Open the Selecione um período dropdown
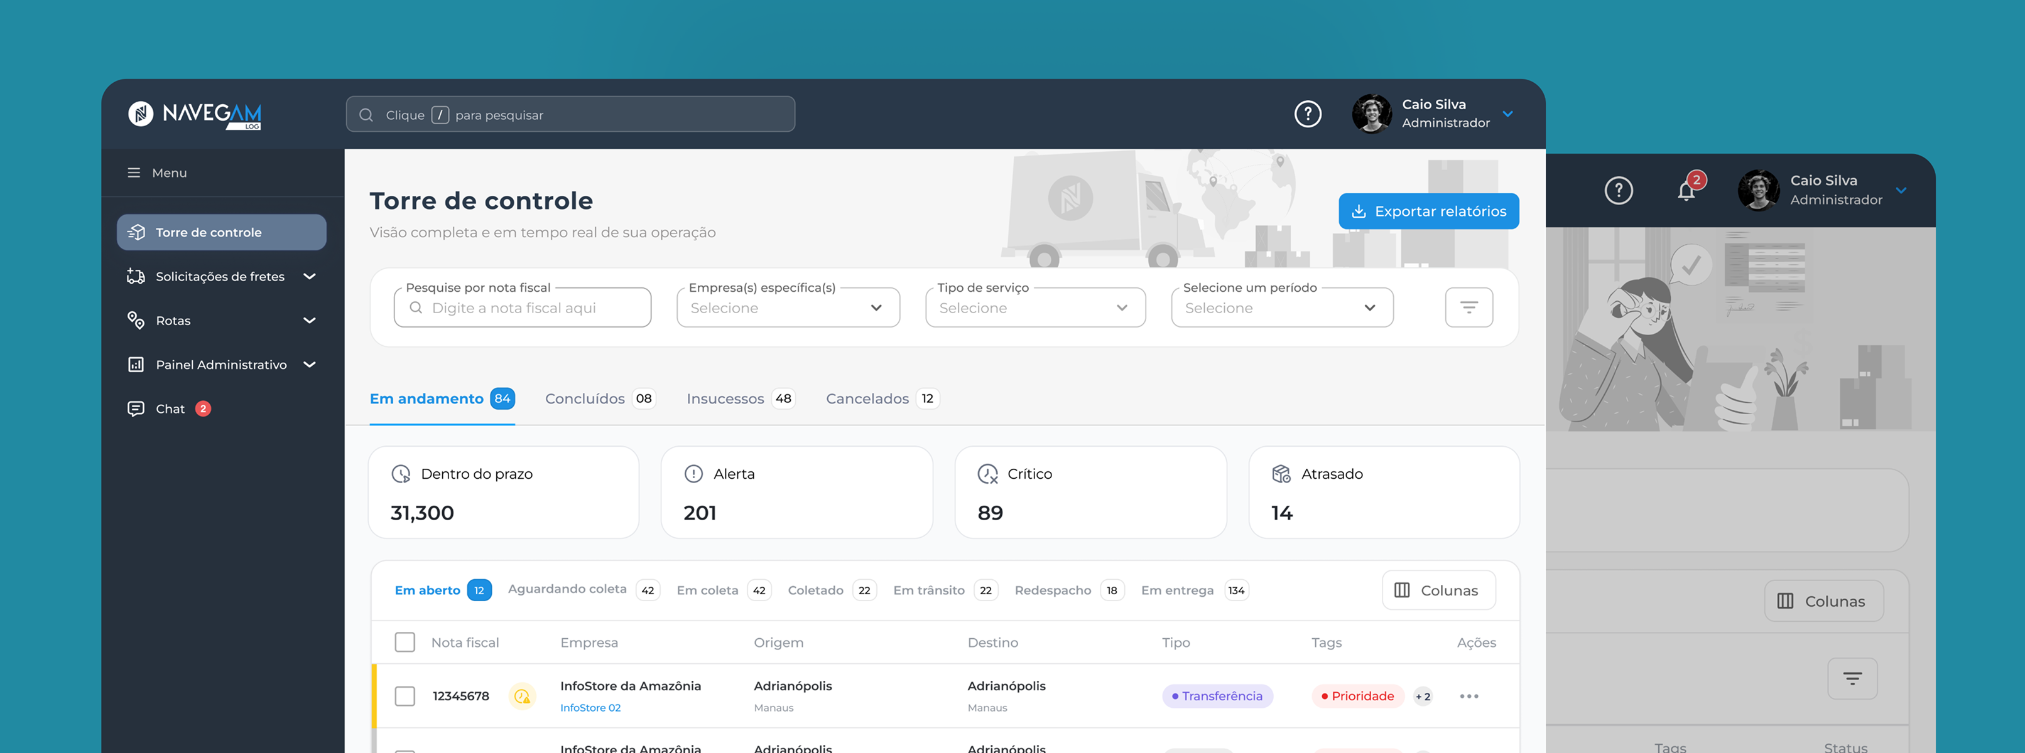The width and height of the screenshot is (2025, 753). (1281, 308)
